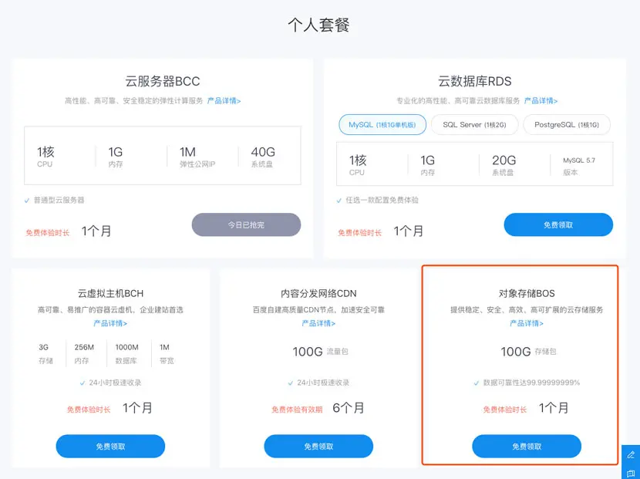This screenshot has width=640, height=479.
Task: Click the edit pencil icon in floating sidebar
Action: [631, 455]
